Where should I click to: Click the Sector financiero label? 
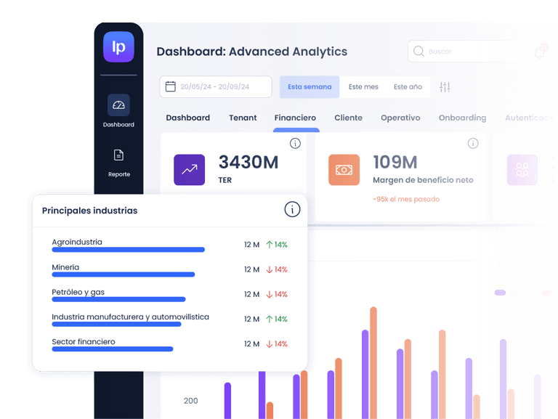coord(84,341)
